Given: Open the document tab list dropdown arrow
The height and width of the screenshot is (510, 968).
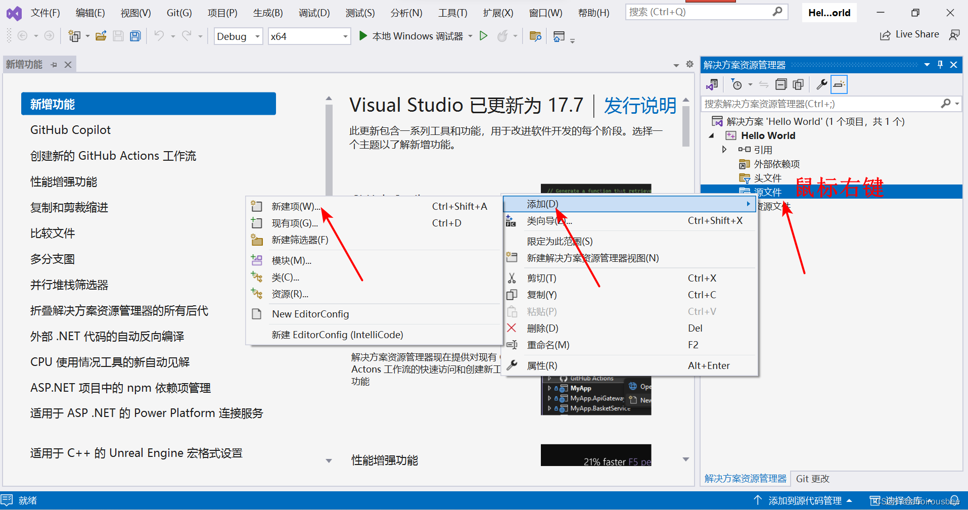Looking at the screenshot, I should [x=676, y=65].
